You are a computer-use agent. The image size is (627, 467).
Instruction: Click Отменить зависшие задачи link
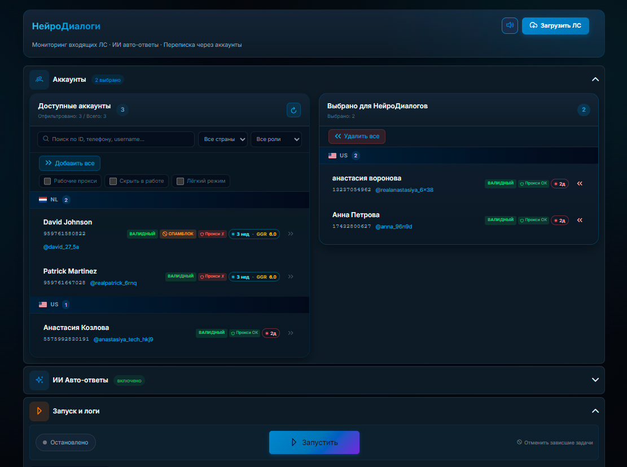[x=555, y=442]
